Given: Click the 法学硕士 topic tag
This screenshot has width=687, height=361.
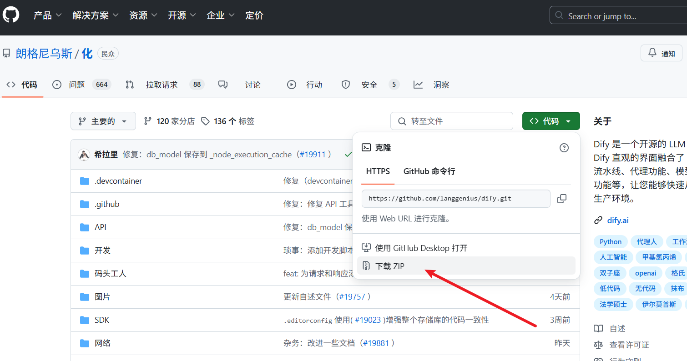Looking at the screenshot, I should [x=613, y=305].
